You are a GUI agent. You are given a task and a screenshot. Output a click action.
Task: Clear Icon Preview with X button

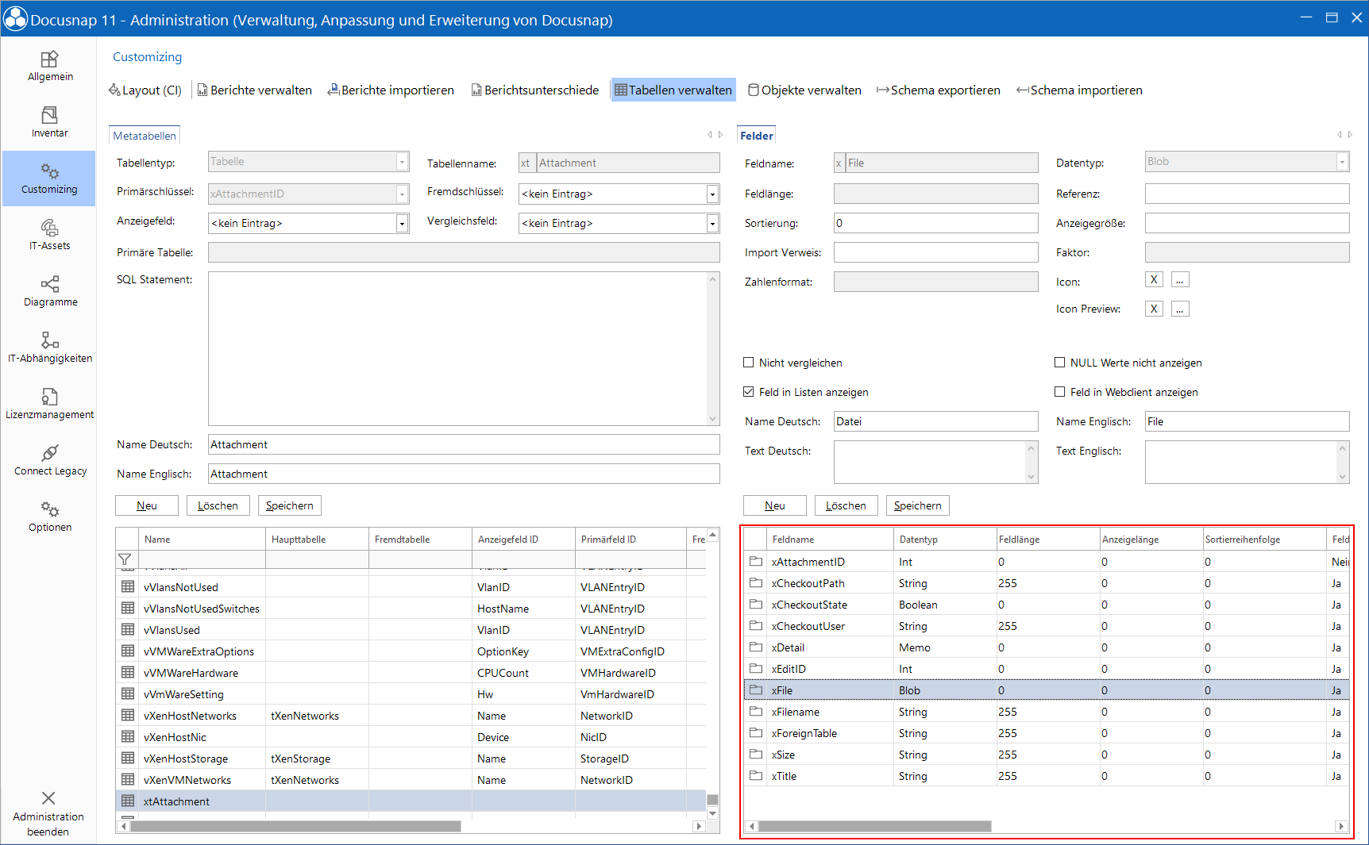(1154, 309)
